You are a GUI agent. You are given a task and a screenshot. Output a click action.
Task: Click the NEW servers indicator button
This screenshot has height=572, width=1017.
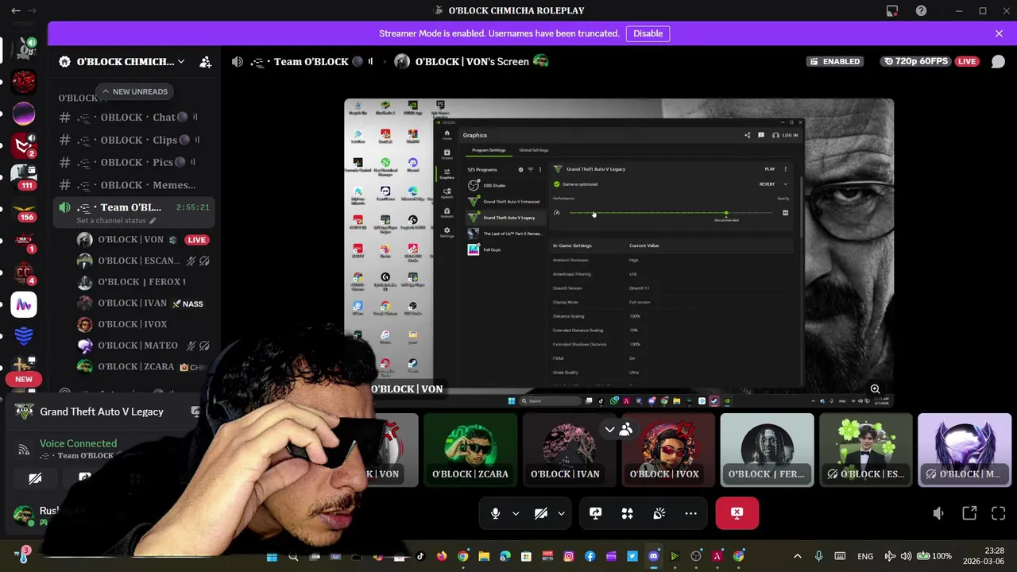(24, 379)
